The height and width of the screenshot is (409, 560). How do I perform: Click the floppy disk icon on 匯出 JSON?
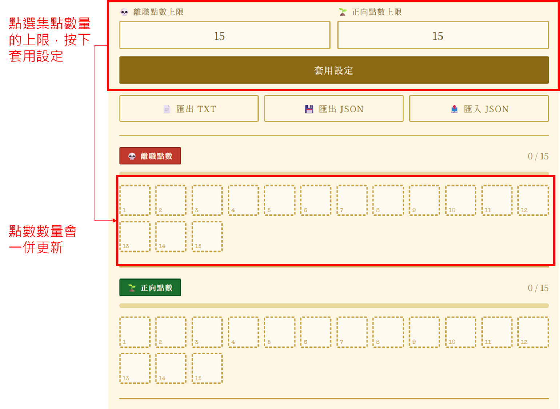tap(309, 109)
